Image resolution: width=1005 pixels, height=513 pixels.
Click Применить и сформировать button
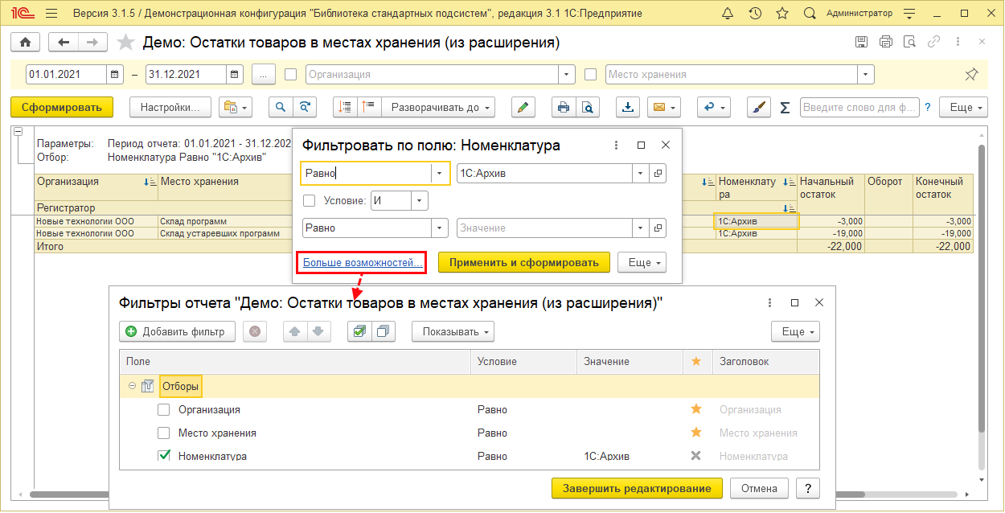[524, 262]
